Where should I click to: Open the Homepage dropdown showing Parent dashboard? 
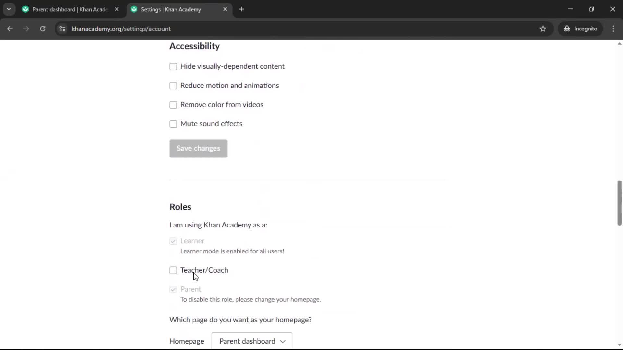click(252, 341)
